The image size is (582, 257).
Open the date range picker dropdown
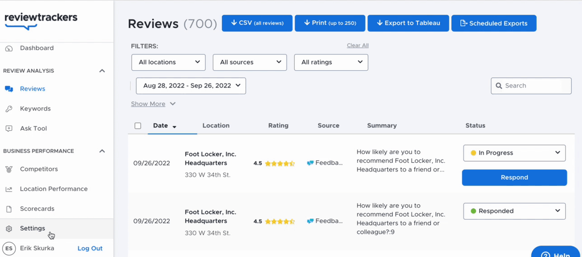tap(191, 85)
